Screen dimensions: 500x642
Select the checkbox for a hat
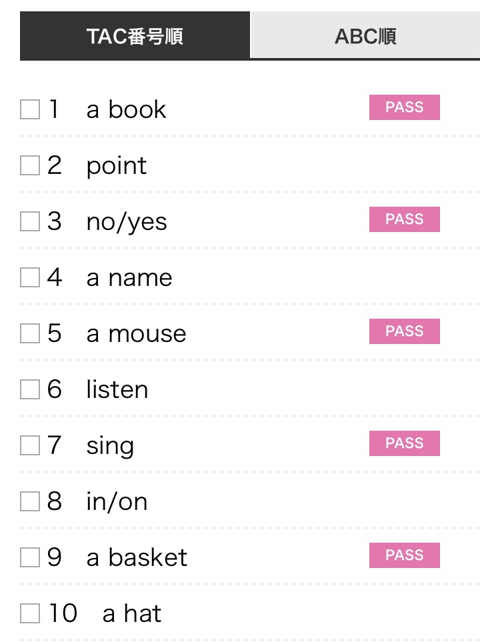click(x=30, y=613)
